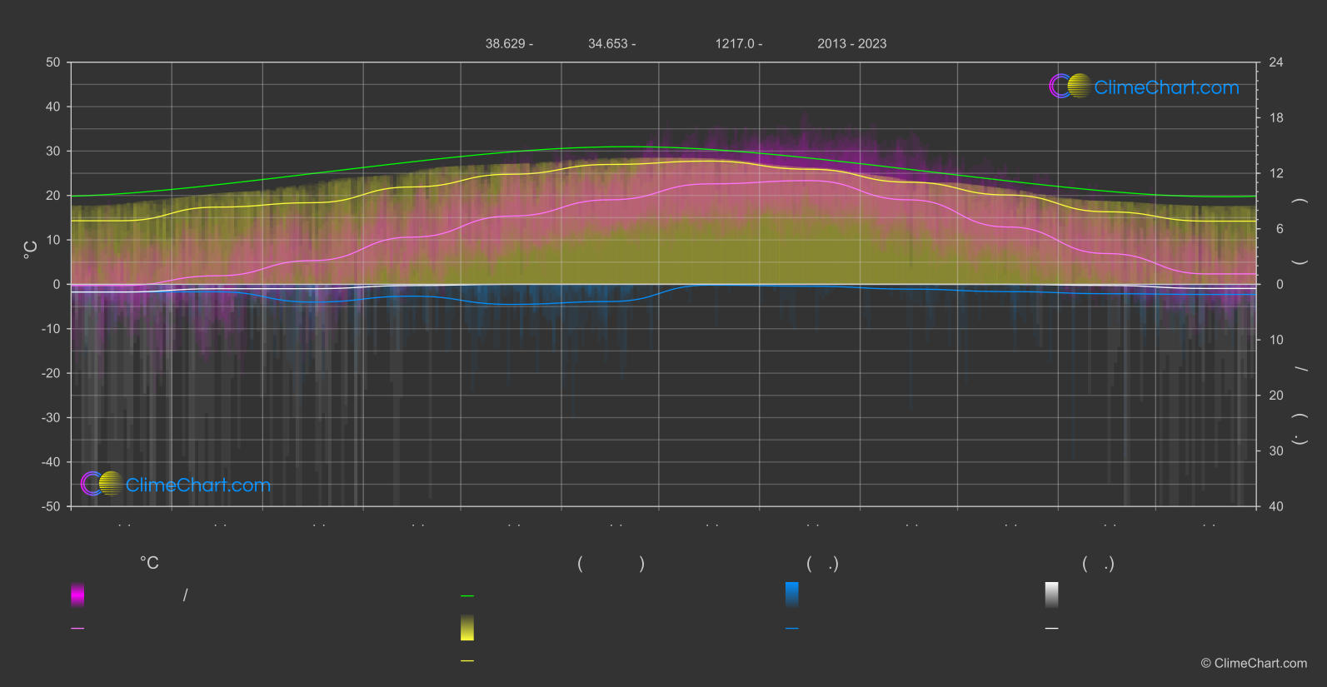Click the magenta line legend marker

pos(77,629)
